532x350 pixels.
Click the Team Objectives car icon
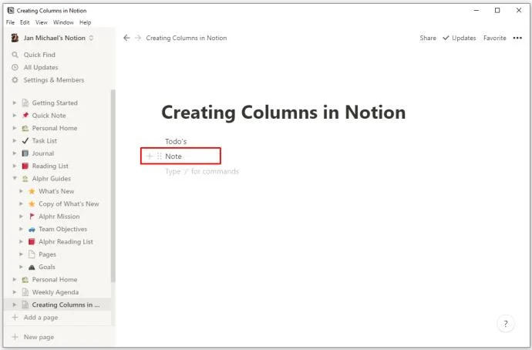(x=32, y=229)
